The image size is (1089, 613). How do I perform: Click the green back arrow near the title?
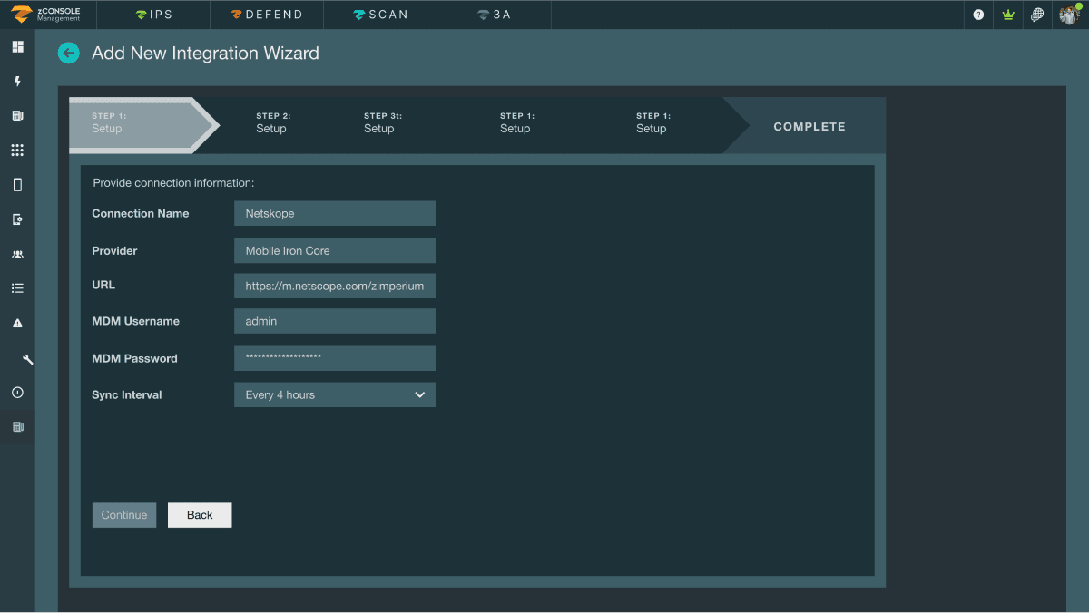click(69, 53)
